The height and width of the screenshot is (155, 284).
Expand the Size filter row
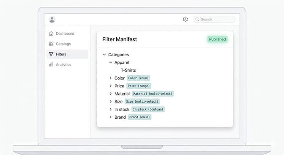(x=110, y=101)
